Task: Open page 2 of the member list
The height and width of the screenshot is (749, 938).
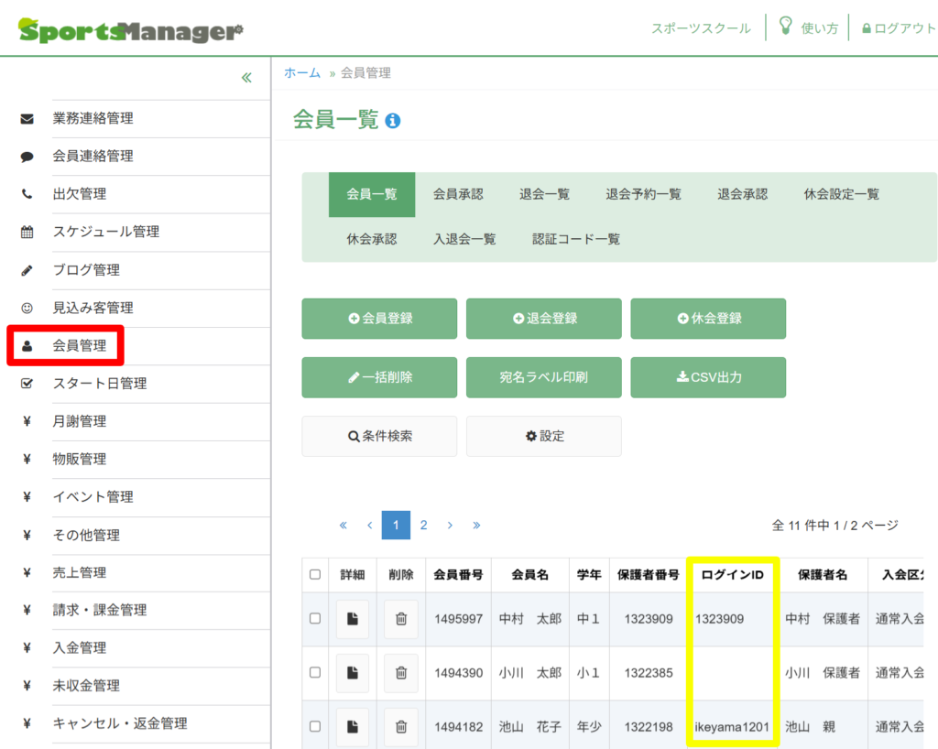Action: [x=423, y=526]
